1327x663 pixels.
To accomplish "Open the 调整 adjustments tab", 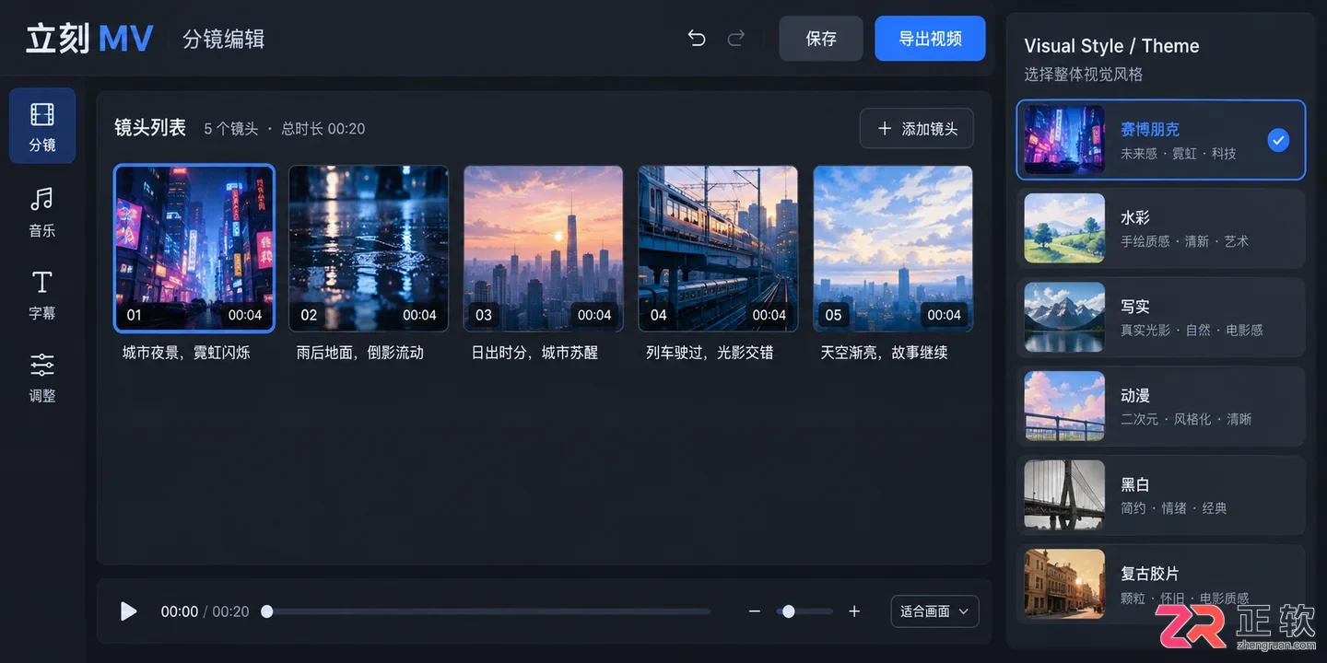I will (42, 378).
